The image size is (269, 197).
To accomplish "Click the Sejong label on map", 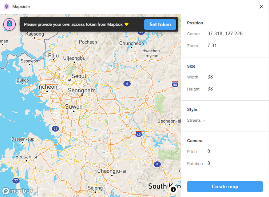I will pos(95,188).
